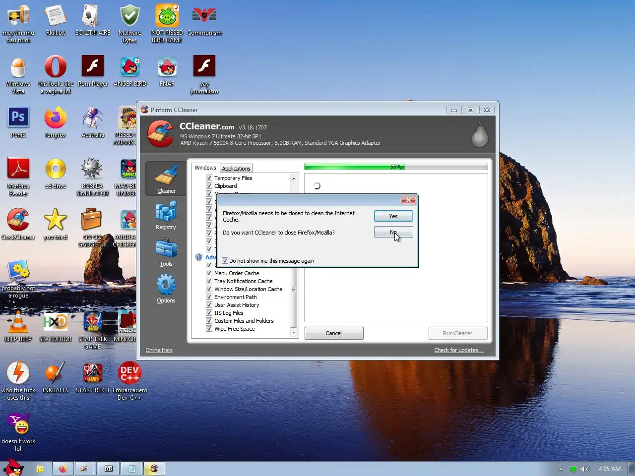Open the Tools section in CCleaner
This screenshot has height=476, width=635.
166,252
